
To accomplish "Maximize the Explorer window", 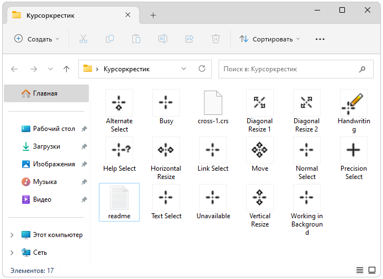I will (342, 10).
